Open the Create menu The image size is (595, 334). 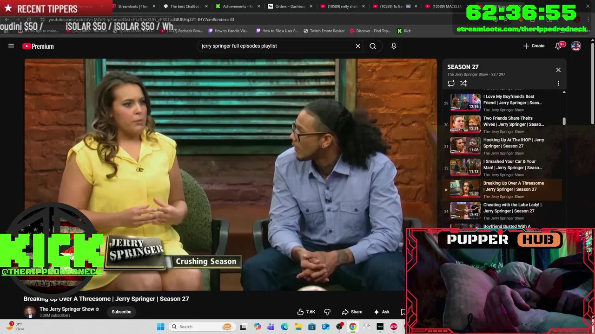(x=534, y=46)
